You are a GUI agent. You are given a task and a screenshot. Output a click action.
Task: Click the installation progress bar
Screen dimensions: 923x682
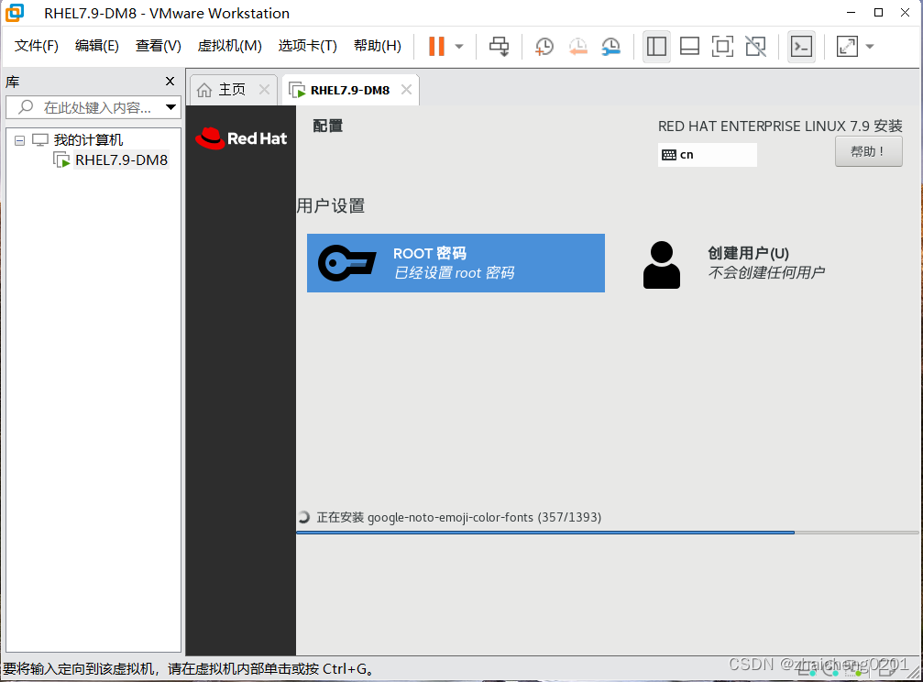point(607,533)
